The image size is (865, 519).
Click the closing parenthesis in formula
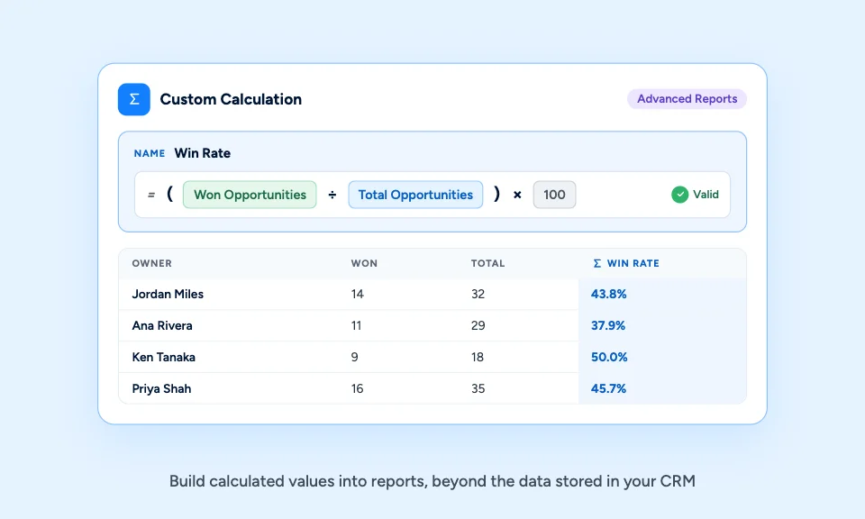click(497, 194)
